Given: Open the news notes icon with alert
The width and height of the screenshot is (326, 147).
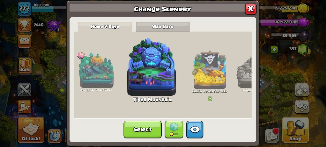Looking at the screenshot, I should tap(271, 136).
